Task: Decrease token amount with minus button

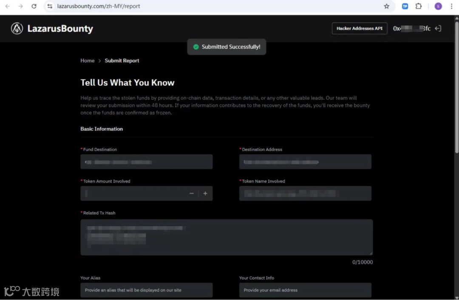Action: pos(191,193)
